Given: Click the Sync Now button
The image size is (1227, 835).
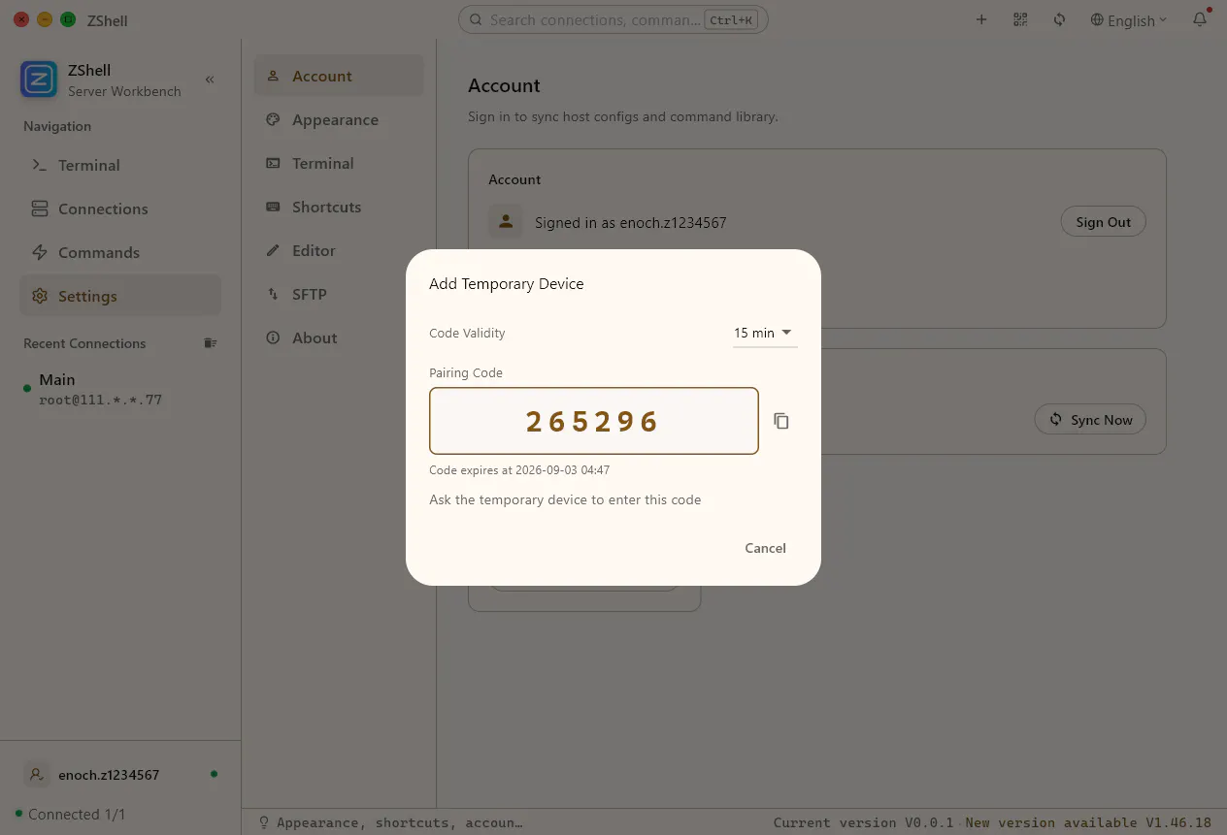Looking at the screenshot, I should (1090, 420).
